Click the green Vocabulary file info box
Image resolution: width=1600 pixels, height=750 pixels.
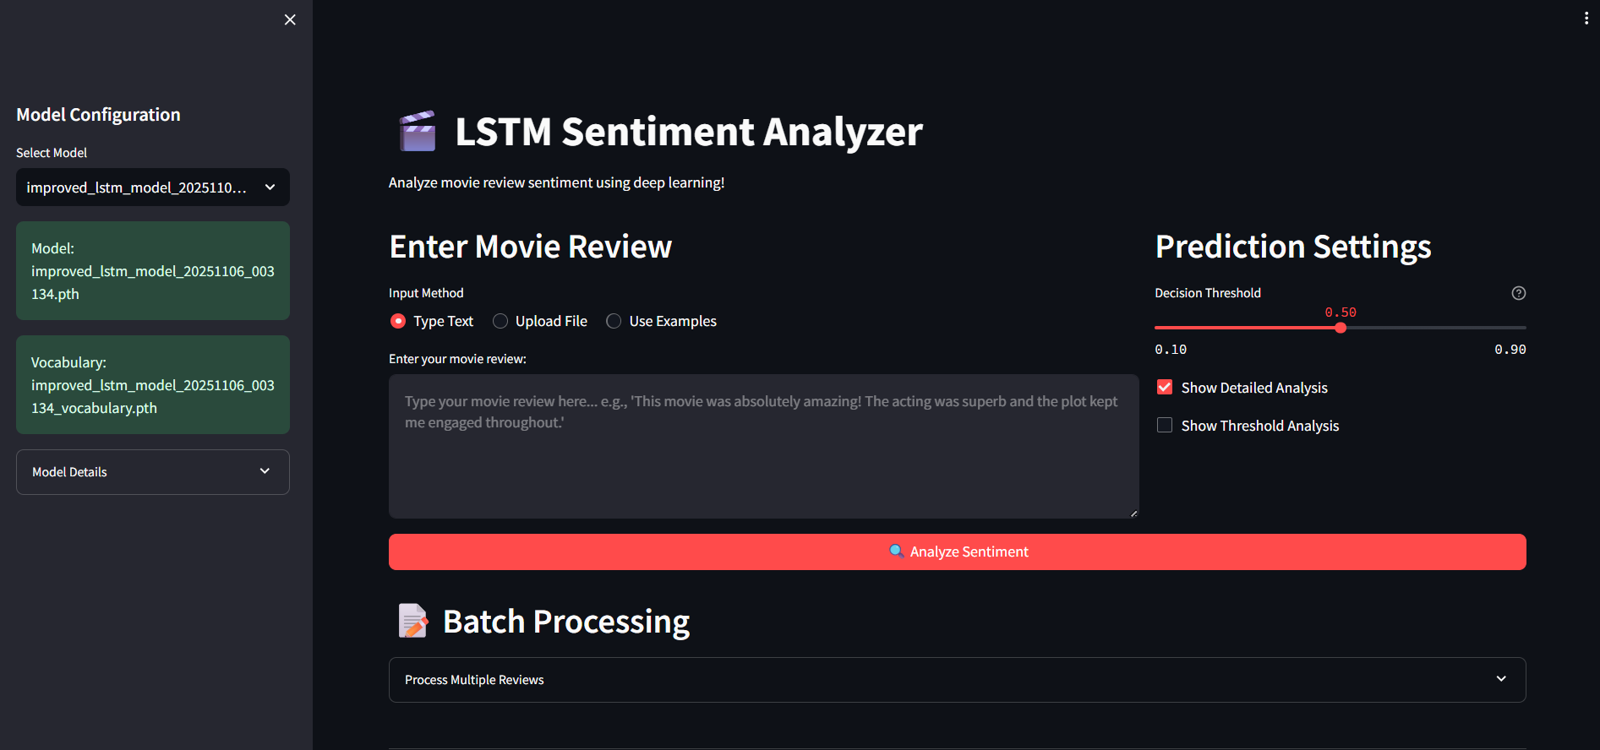pyautogui.click(x=153, y=384)
